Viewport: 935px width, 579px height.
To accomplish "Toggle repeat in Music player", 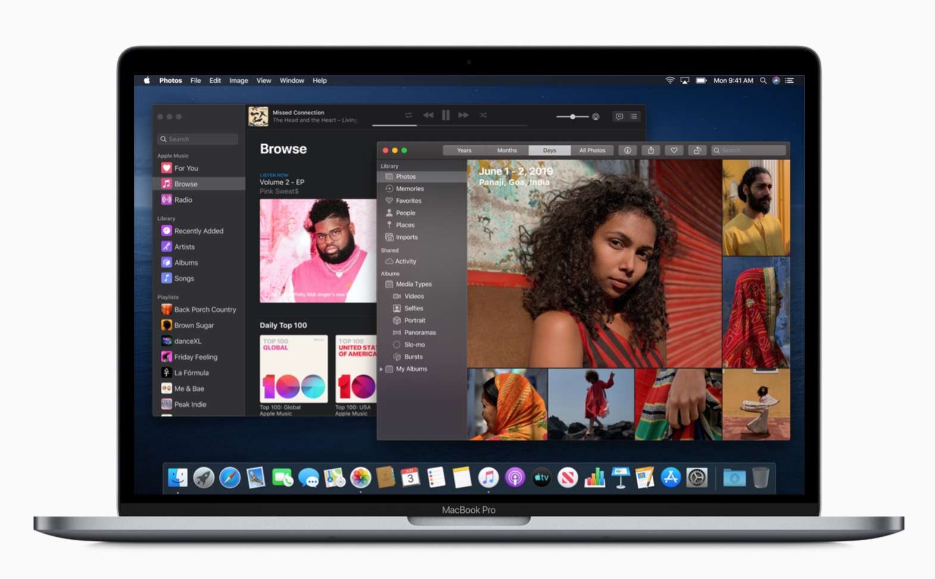I will (408, 115).
